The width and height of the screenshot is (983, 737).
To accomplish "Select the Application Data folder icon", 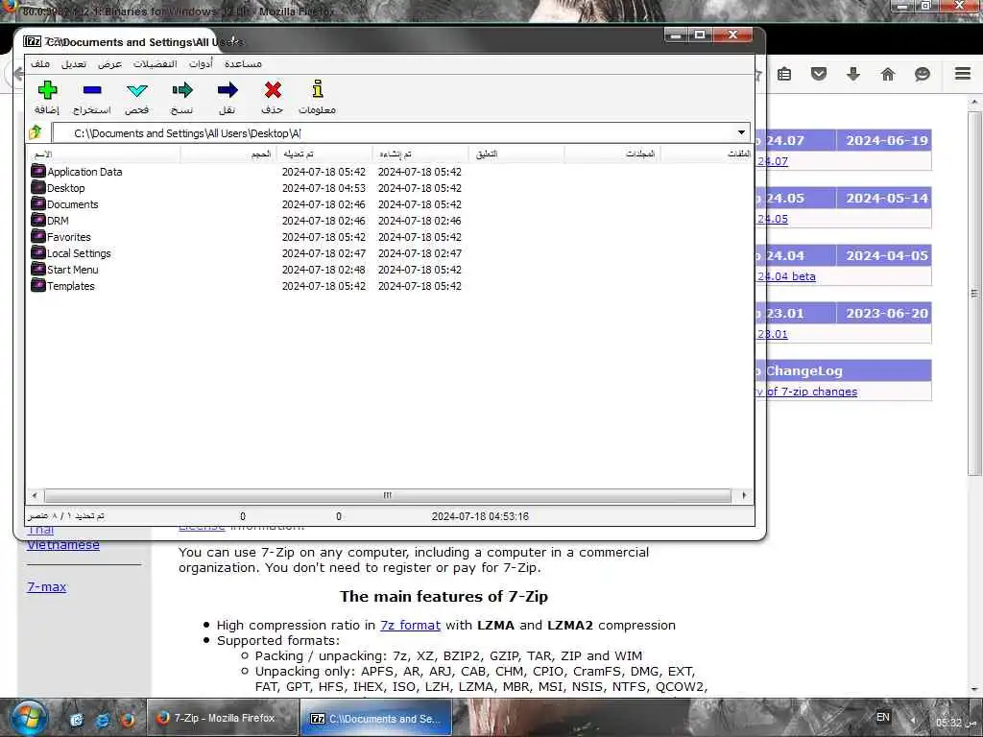I will coord(38,171).
